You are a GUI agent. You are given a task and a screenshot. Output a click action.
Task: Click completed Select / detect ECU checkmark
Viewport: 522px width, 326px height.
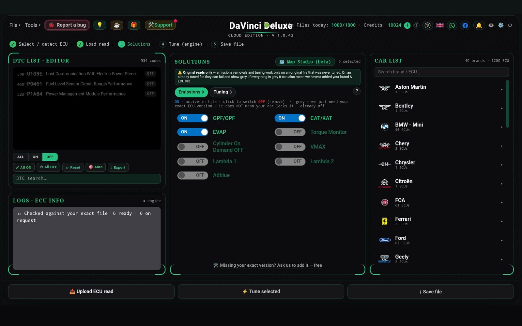pyautogui.click(x=13, y=44)
